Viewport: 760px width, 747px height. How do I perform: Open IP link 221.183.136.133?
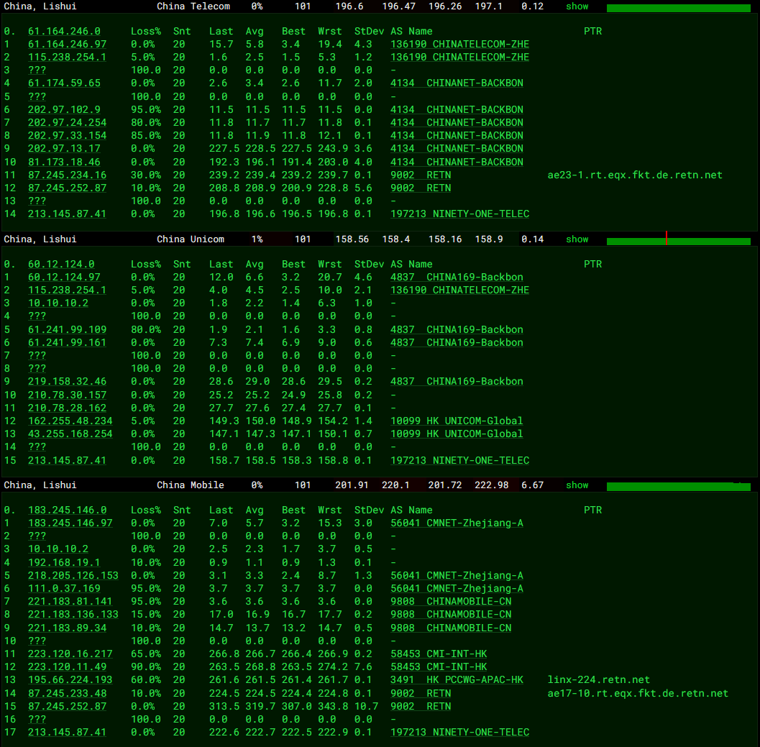(x=73, y=614)
